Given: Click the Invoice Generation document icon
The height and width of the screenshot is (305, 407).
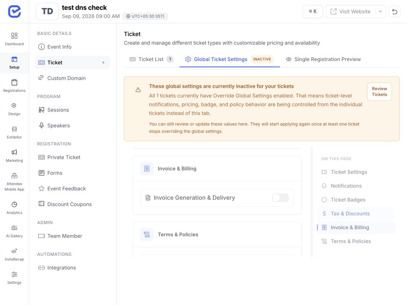Looking at the screenshot, I should click(148, 198).
